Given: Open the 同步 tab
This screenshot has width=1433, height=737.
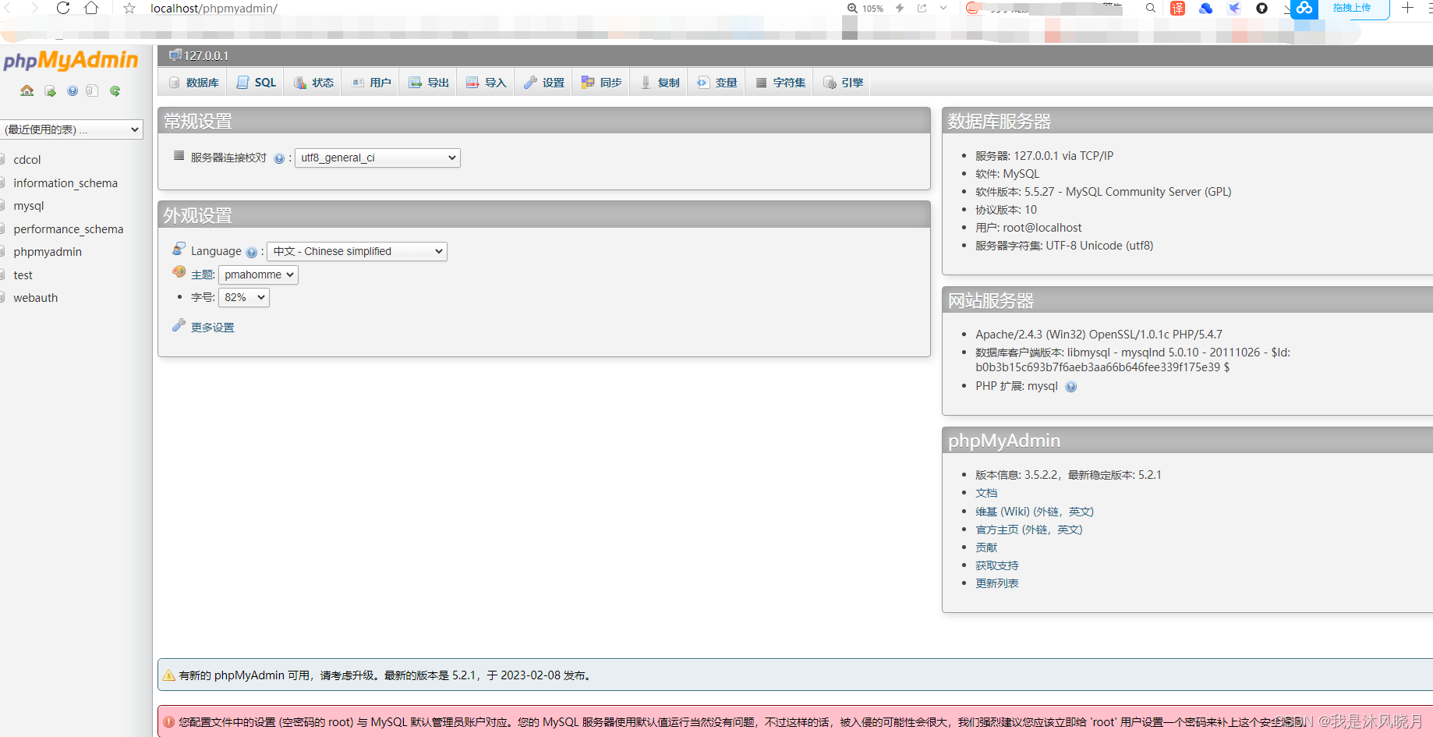Looking at the screenshot, I should coord(601,83).
